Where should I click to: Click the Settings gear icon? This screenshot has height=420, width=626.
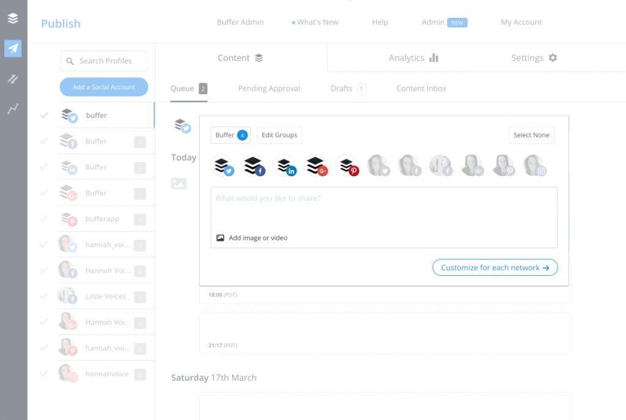pyautogui.click(x=553, y=58)
